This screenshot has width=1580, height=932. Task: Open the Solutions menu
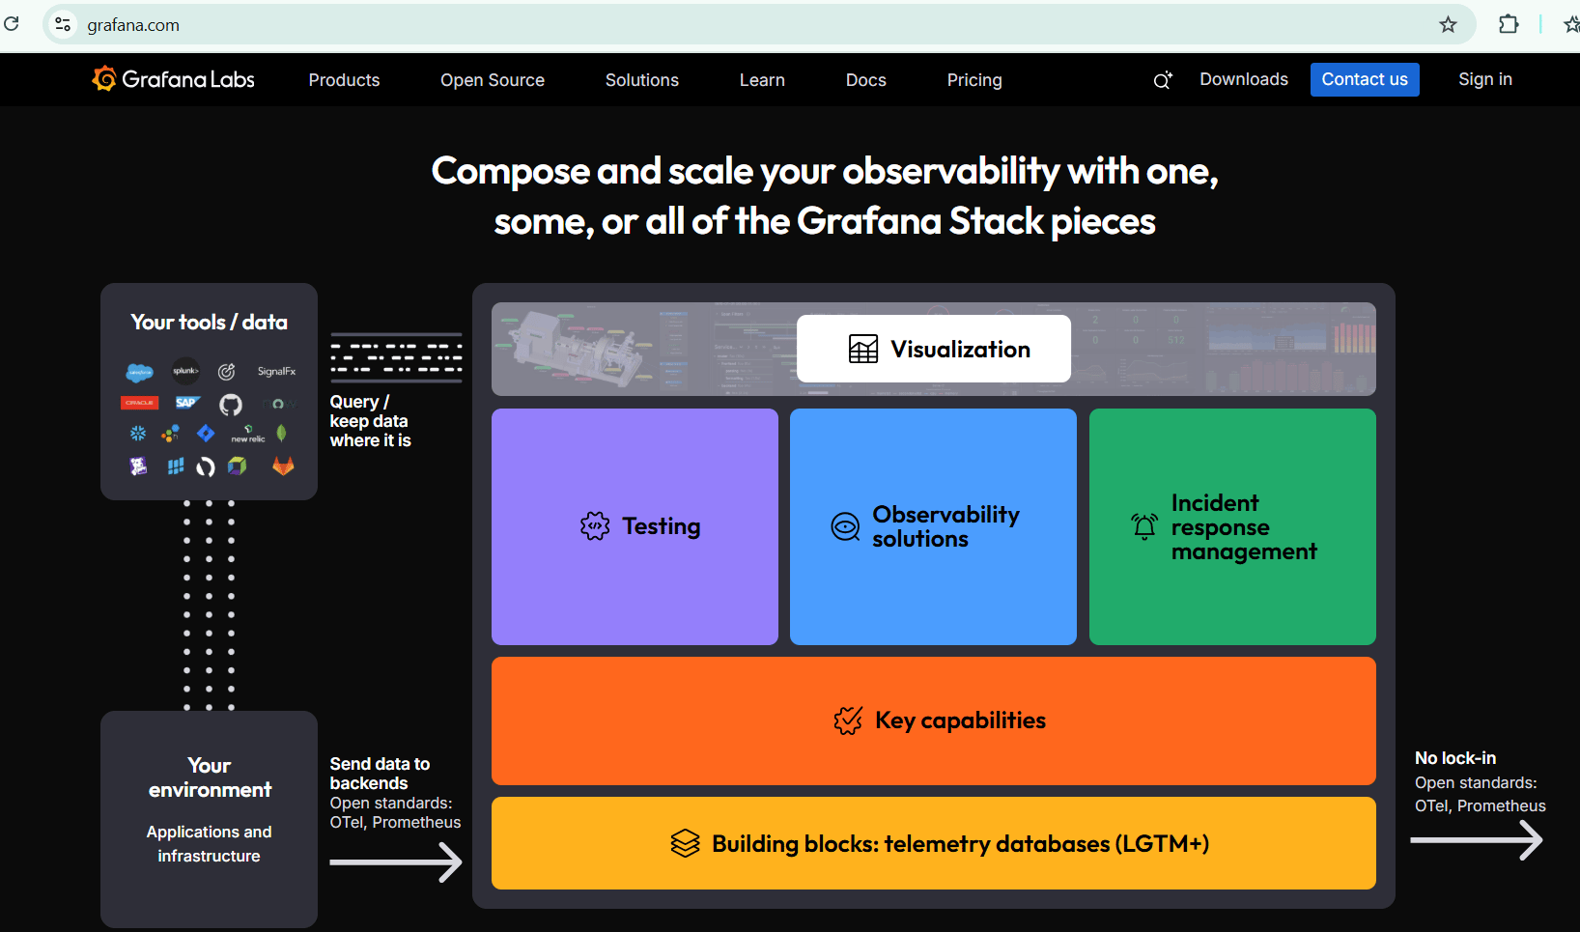(642, 80)
